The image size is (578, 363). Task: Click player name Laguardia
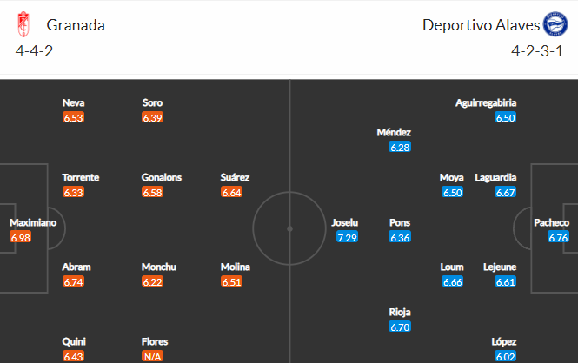[495, 177]
